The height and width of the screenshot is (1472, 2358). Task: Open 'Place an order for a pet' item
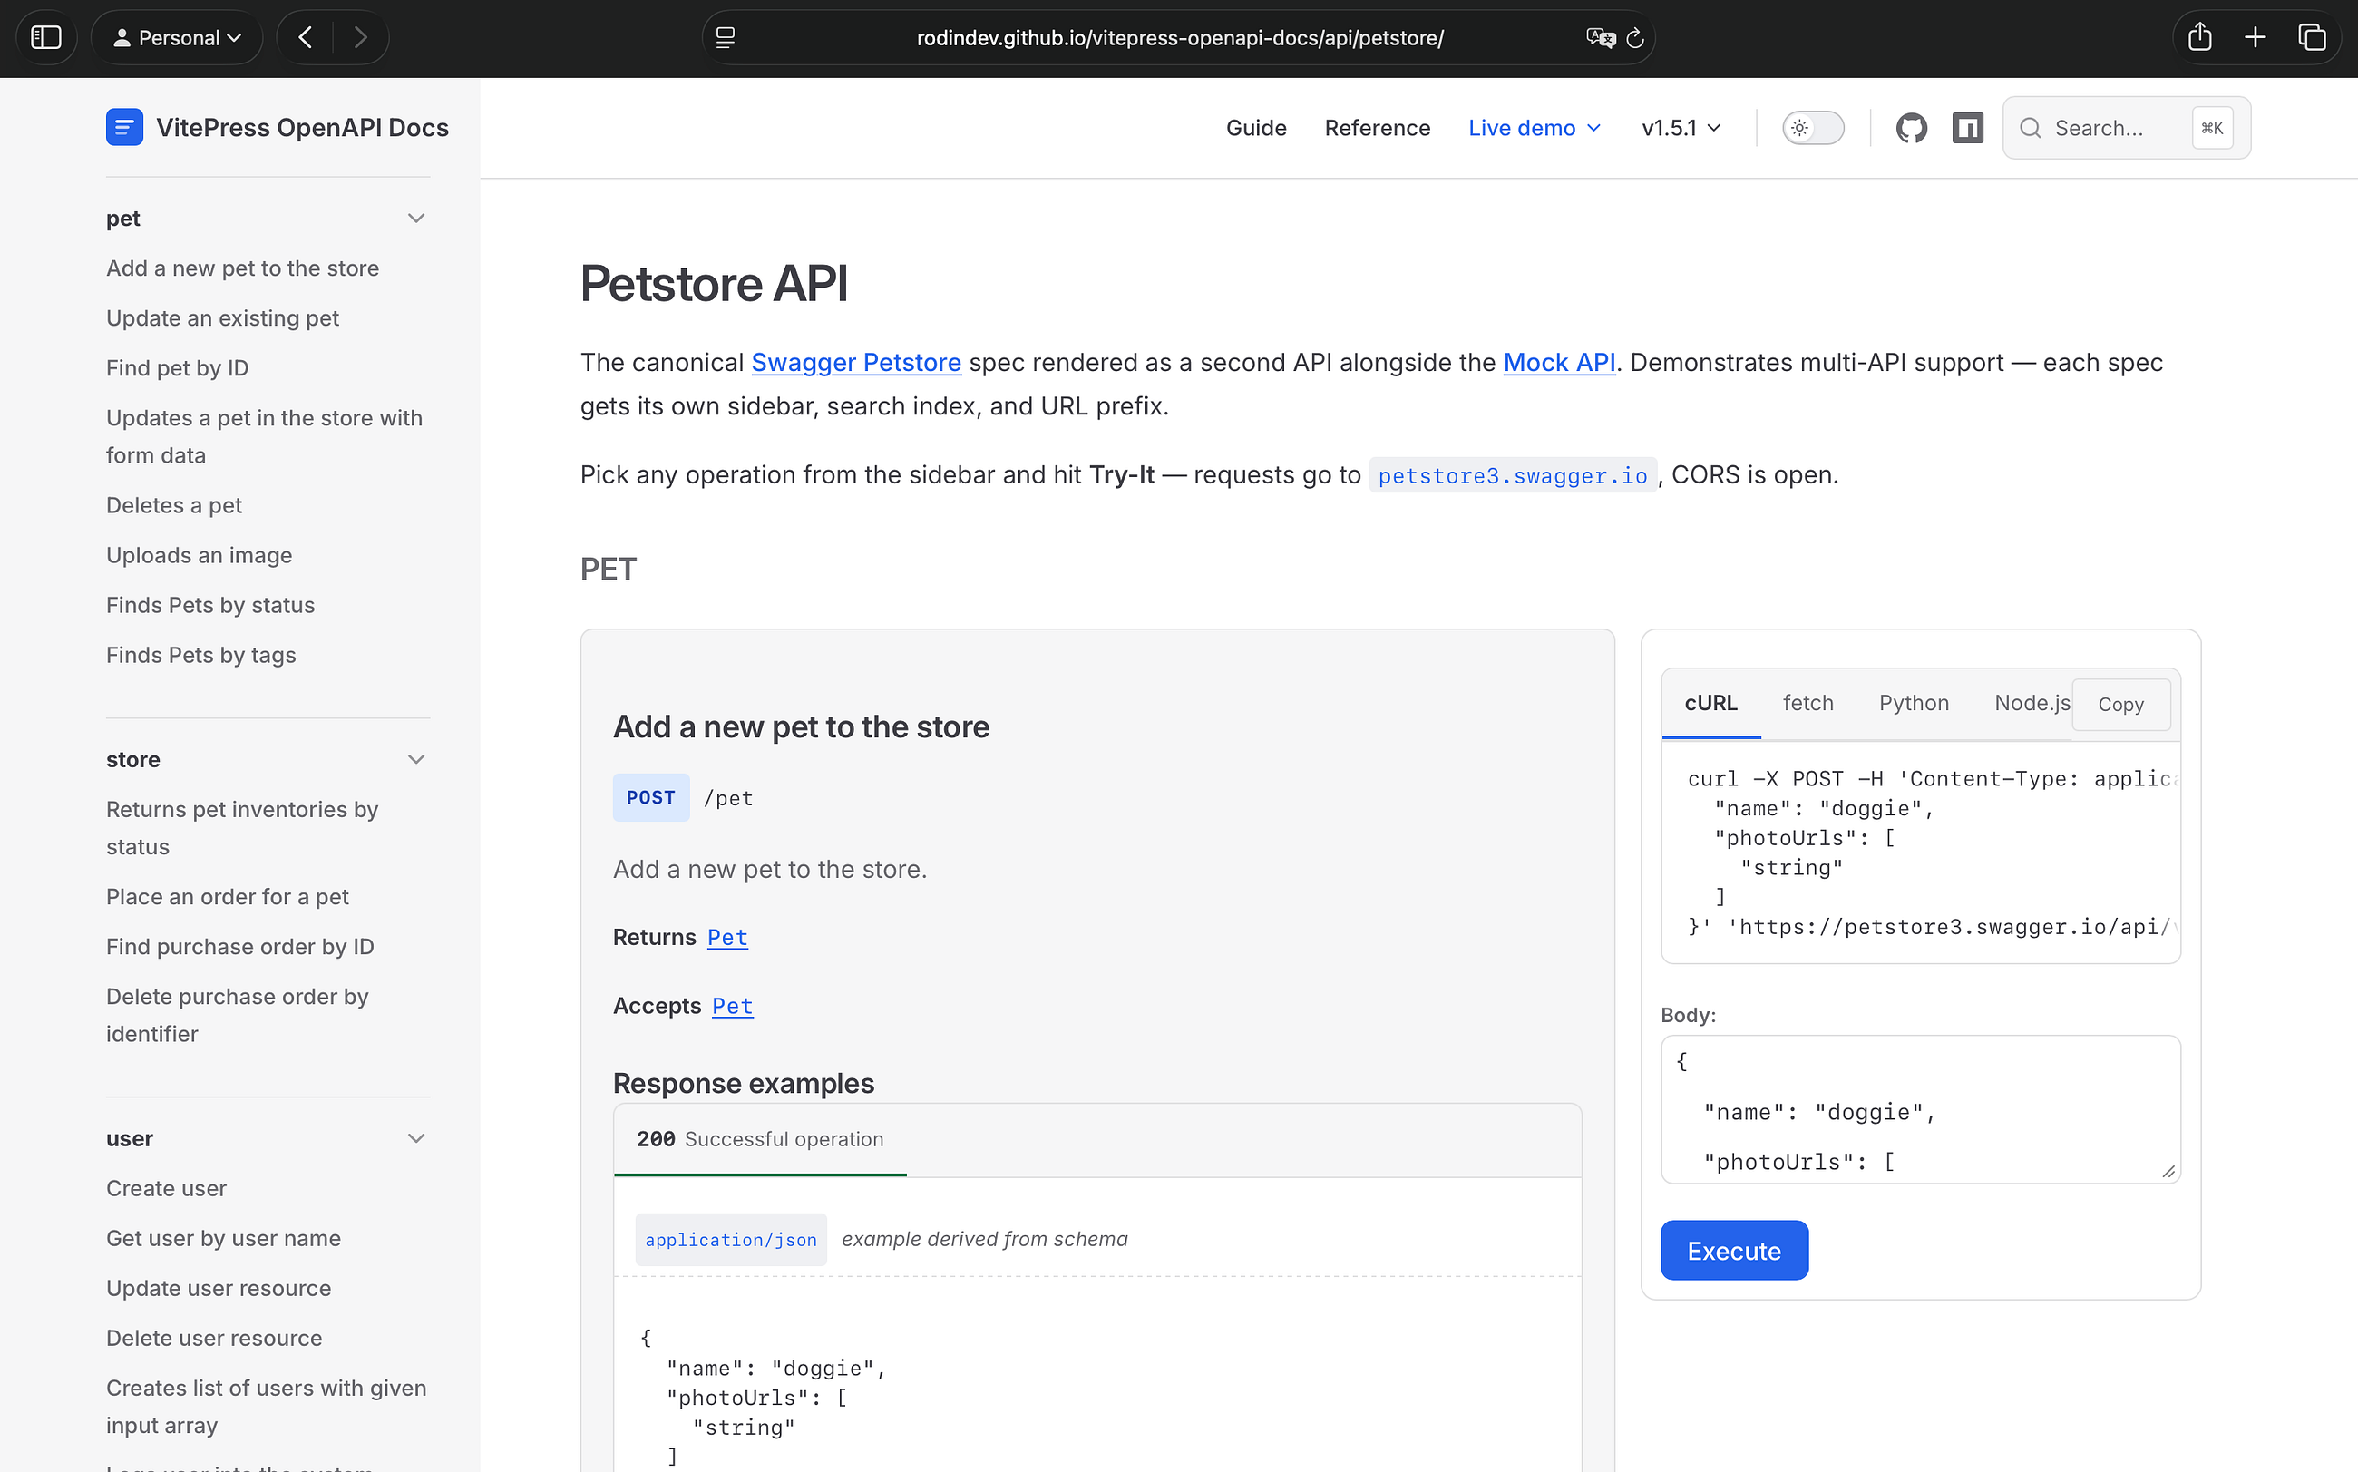click(x=227, y=896)
